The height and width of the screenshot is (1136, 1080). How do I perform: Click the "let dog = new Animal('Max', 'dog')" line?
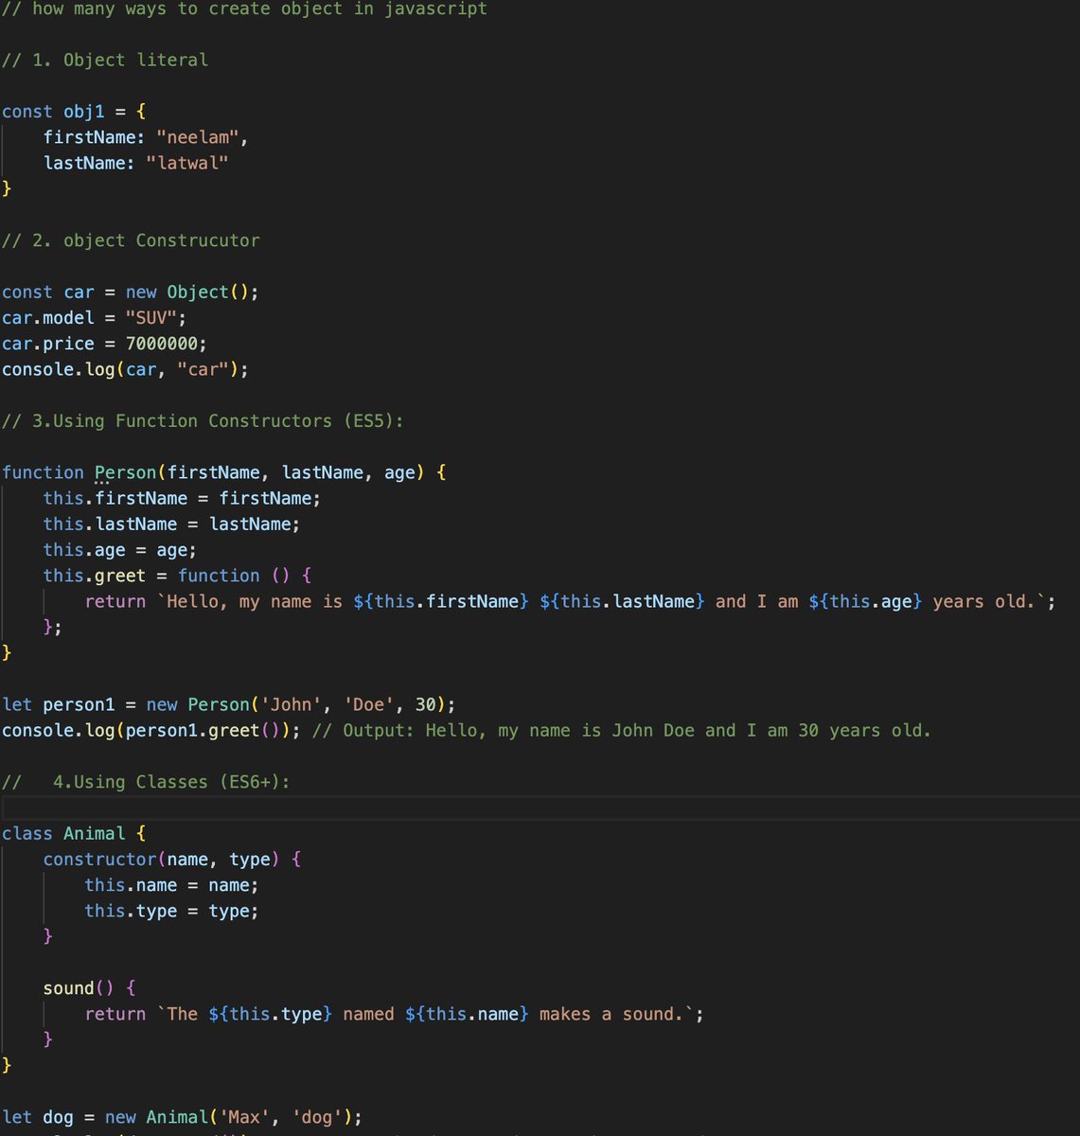coord(182,1117)
